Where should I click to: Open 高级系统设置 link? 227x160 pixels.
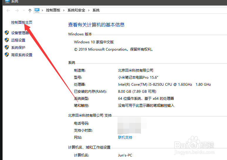[x=22, y=55]
